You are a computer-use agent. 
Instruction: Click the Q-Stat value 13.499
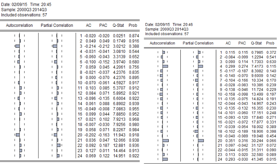coord(257,94)
